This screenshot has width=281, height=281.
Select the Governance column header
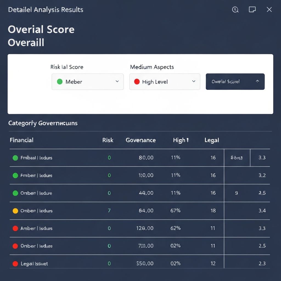click(141, 140)
